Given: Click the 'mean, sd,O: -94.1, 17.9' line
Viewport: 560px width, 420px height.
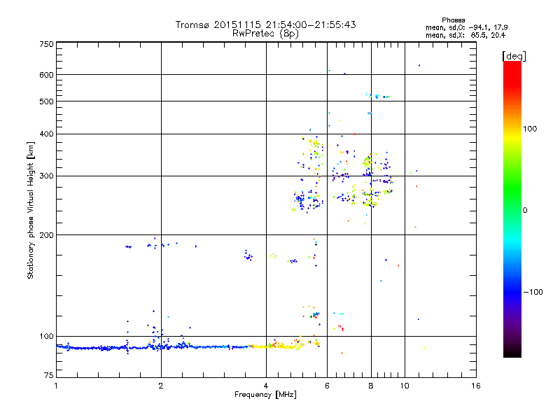Looking at the screenshot, I should pyautogui.click(x=467, y=27).
